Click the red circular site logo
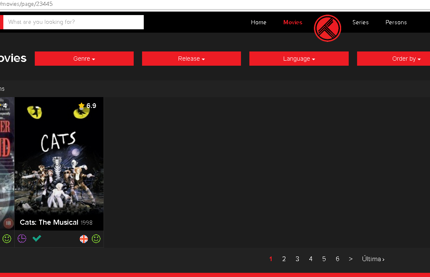This screenshot has width=430, height=277. [x=327, y=28]
